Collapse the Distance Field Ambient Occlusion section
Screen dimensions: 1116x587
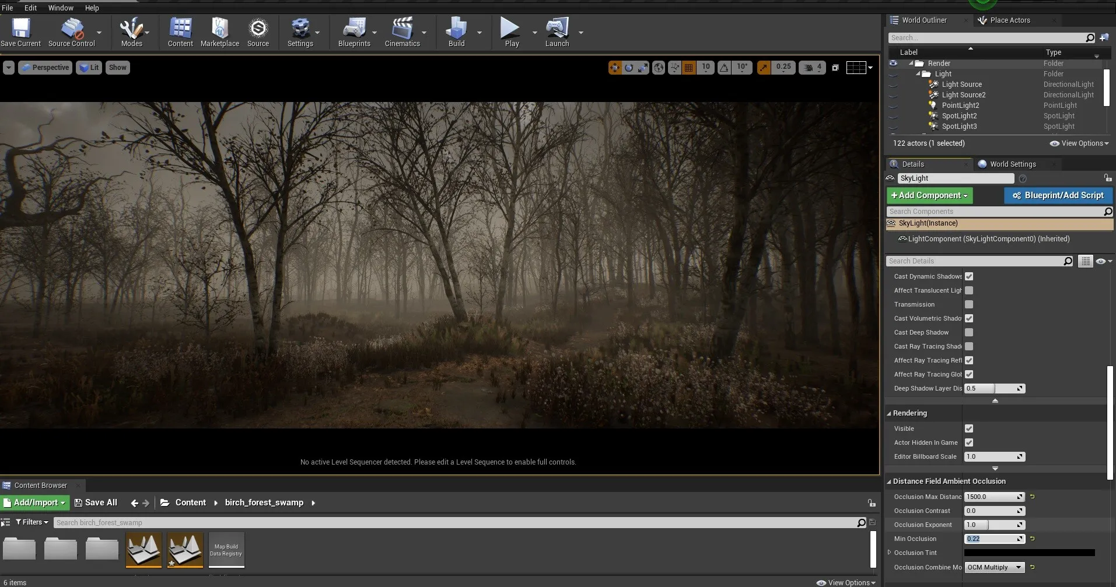click(889, 481)
